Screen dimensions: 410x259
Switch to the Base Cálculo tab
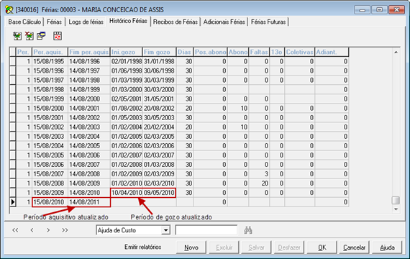click(24, 22)
